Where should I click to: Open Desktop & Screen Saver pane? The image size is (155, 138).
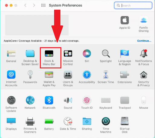[30, 54]
